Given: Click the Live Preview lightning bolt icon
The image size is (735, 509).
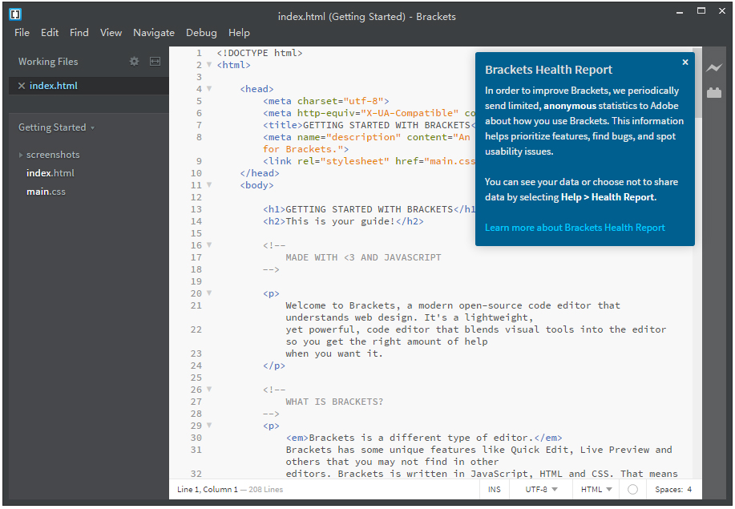Looking at the screenshot, I should tap(713, 69).
